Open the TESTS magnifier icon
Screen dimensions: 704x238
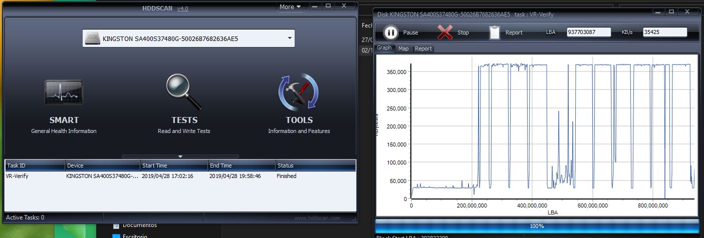(184, 92)
